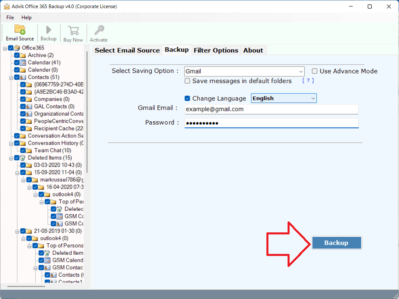Click the Password input field
Image resolution: width=399 pixels, height=299 pixels.
[x=272, y=123]
